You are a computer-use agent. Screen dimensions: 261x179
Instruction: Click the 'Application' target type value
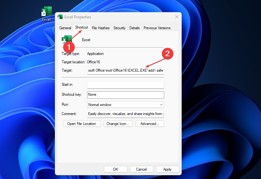95,54
